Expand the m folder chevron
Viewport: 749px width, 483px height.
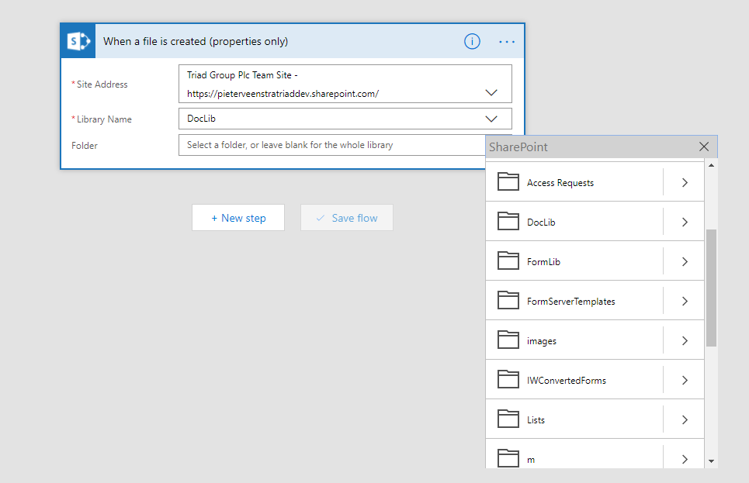coord(685,459)
